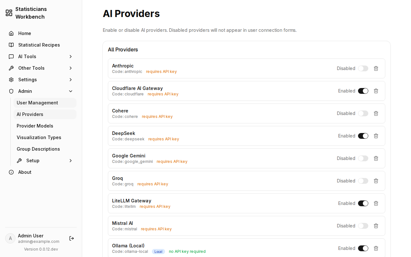Collapse the Admin sidebar section
Image resolution: width=411 pixels, height=257 pixels.
click(41, 91)
